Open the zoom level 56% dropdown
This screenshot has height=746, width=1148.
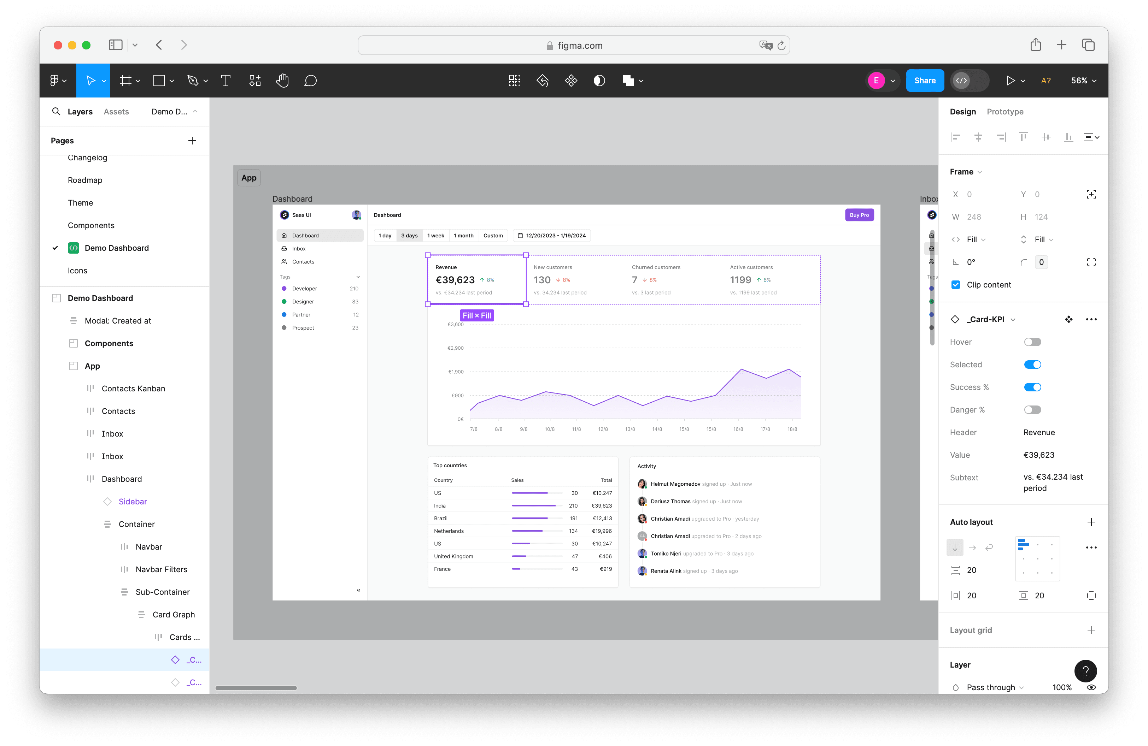pos(1083,81)
